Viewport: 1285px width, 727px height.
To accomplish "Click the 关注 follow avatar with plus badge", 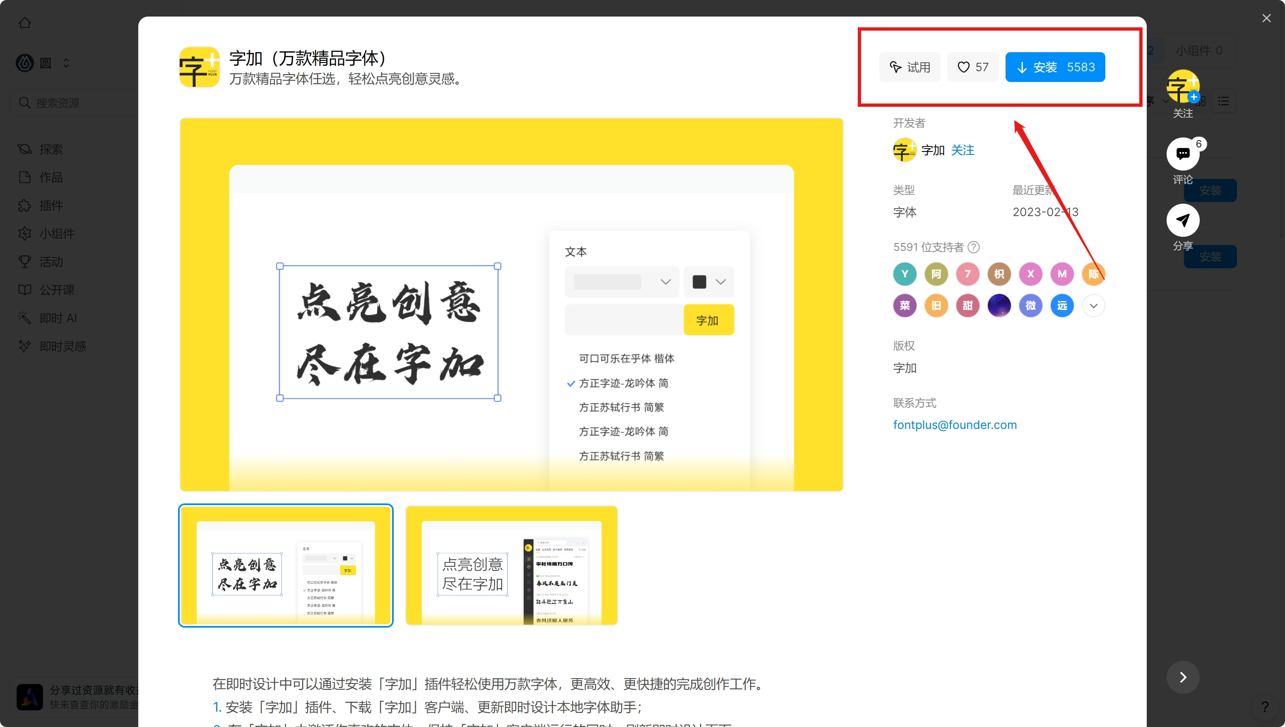I will pyautogui.click(x=1183, y=87).
